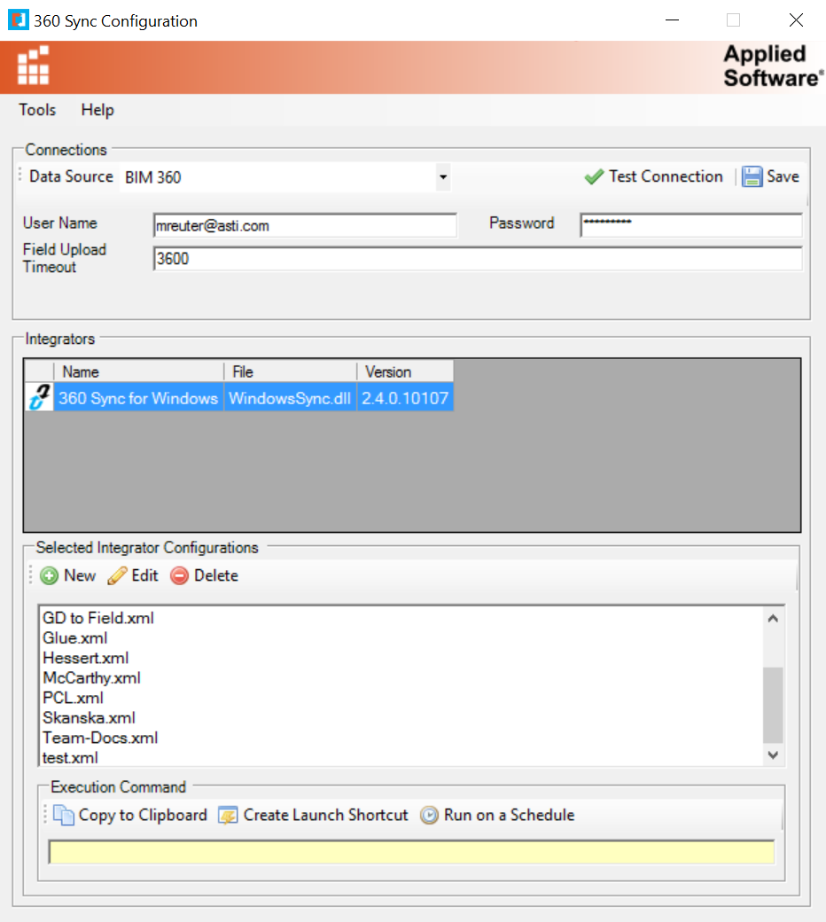Screen dimensions: 826x922
Task: Click the orange grid logo in banner
Action: 33,66
